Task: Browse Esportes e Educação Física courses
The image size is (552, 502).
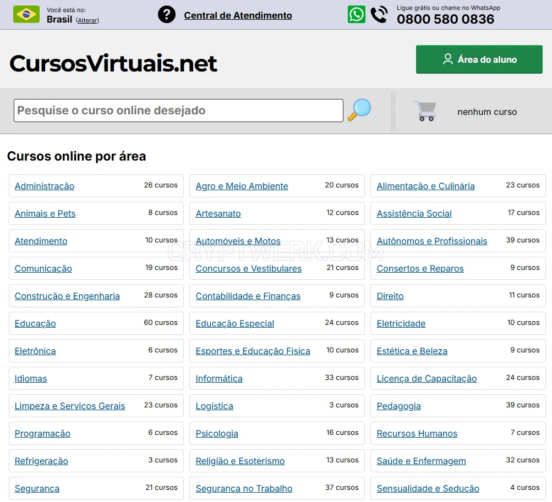Action: click(x=253, y=351)
